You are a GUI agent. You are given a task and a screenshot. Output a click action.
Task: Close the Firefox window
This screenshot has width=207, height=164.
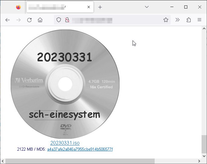coord(200,7)
